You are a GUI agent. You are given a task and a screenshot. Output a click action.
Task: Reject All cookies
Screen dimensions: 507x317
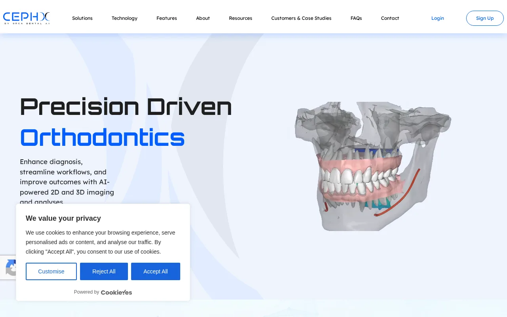pyautogui.click(x=104, y=271)
